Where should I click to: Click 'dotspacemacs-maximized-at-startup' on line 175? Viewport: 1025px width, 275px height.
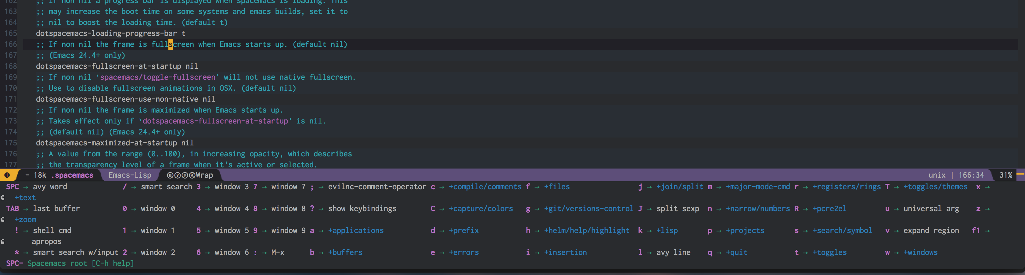pyautogui.click(x=106, y=143)
